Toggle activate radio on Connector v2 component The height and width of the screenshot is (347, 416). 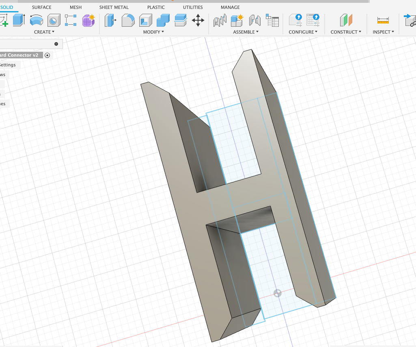[47, 55]
